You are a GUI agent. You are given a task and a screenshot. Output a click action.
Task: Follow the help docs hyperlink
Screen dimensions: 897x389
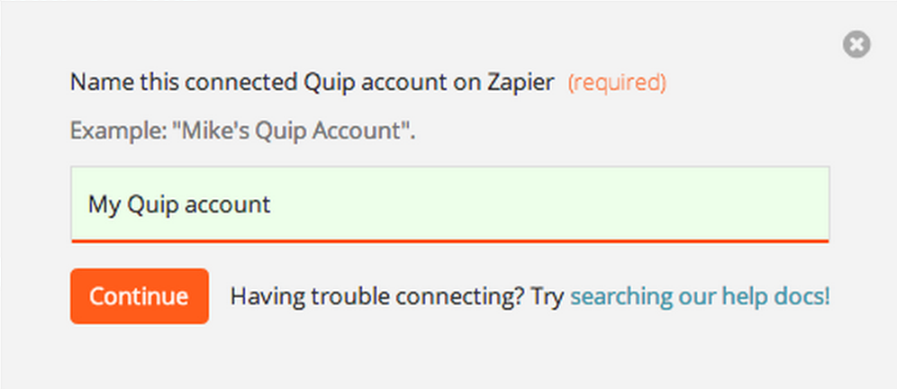click(x=700, y=296)
